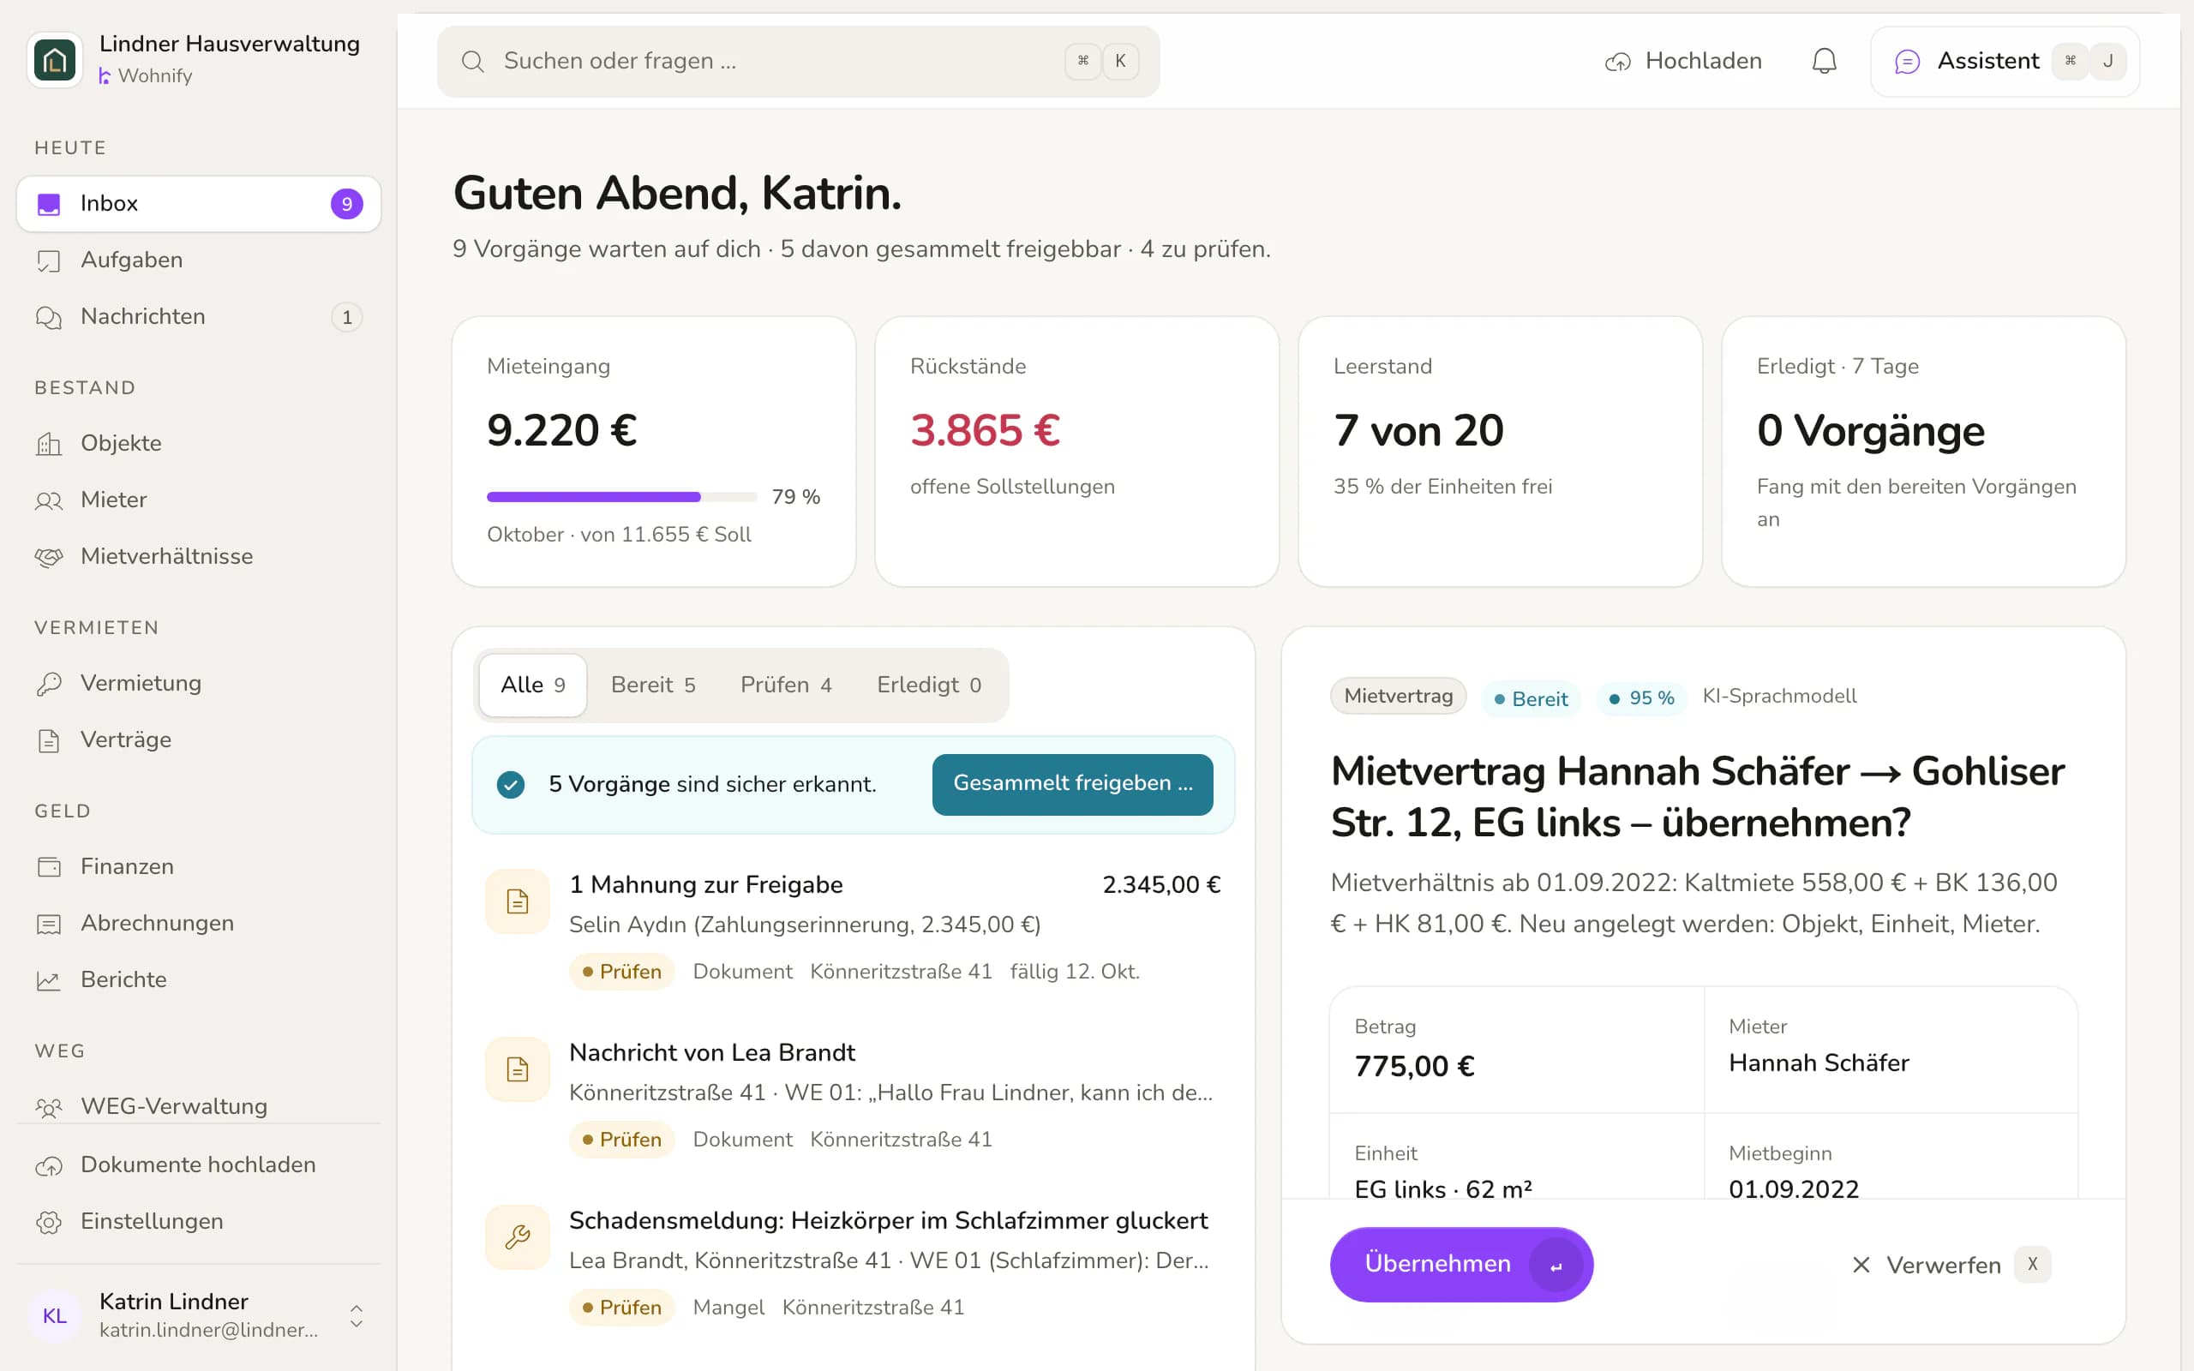The image size is (2194, 1371).
Task: Open Aufgaben from the sidebar
Action: point(199,260)
